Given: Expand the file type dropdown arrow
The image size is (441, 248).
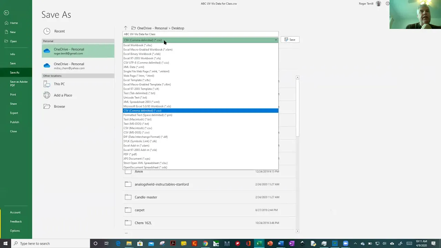Looking at the screenshot, I should coord(276,40).
